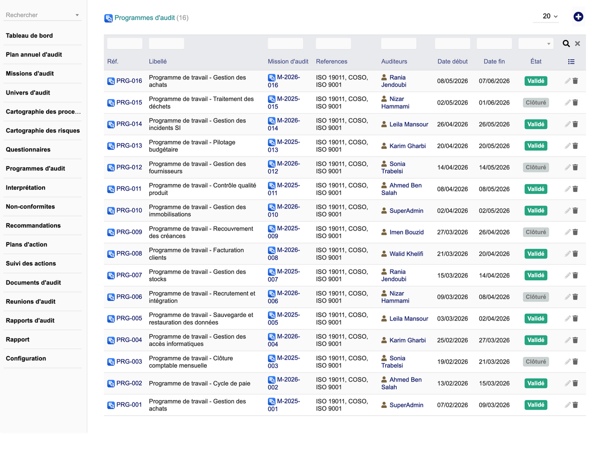Click label 'Programme de travail - Facturation clients'
Viewport: 601px width, 449px height.
[x=196, y=254]
